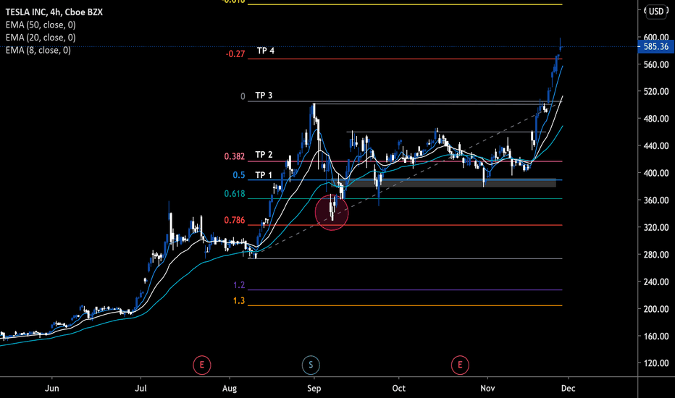Click the red E earnings marker near November
The width and height of the screenshot is (675, 398).
point(460,365)
